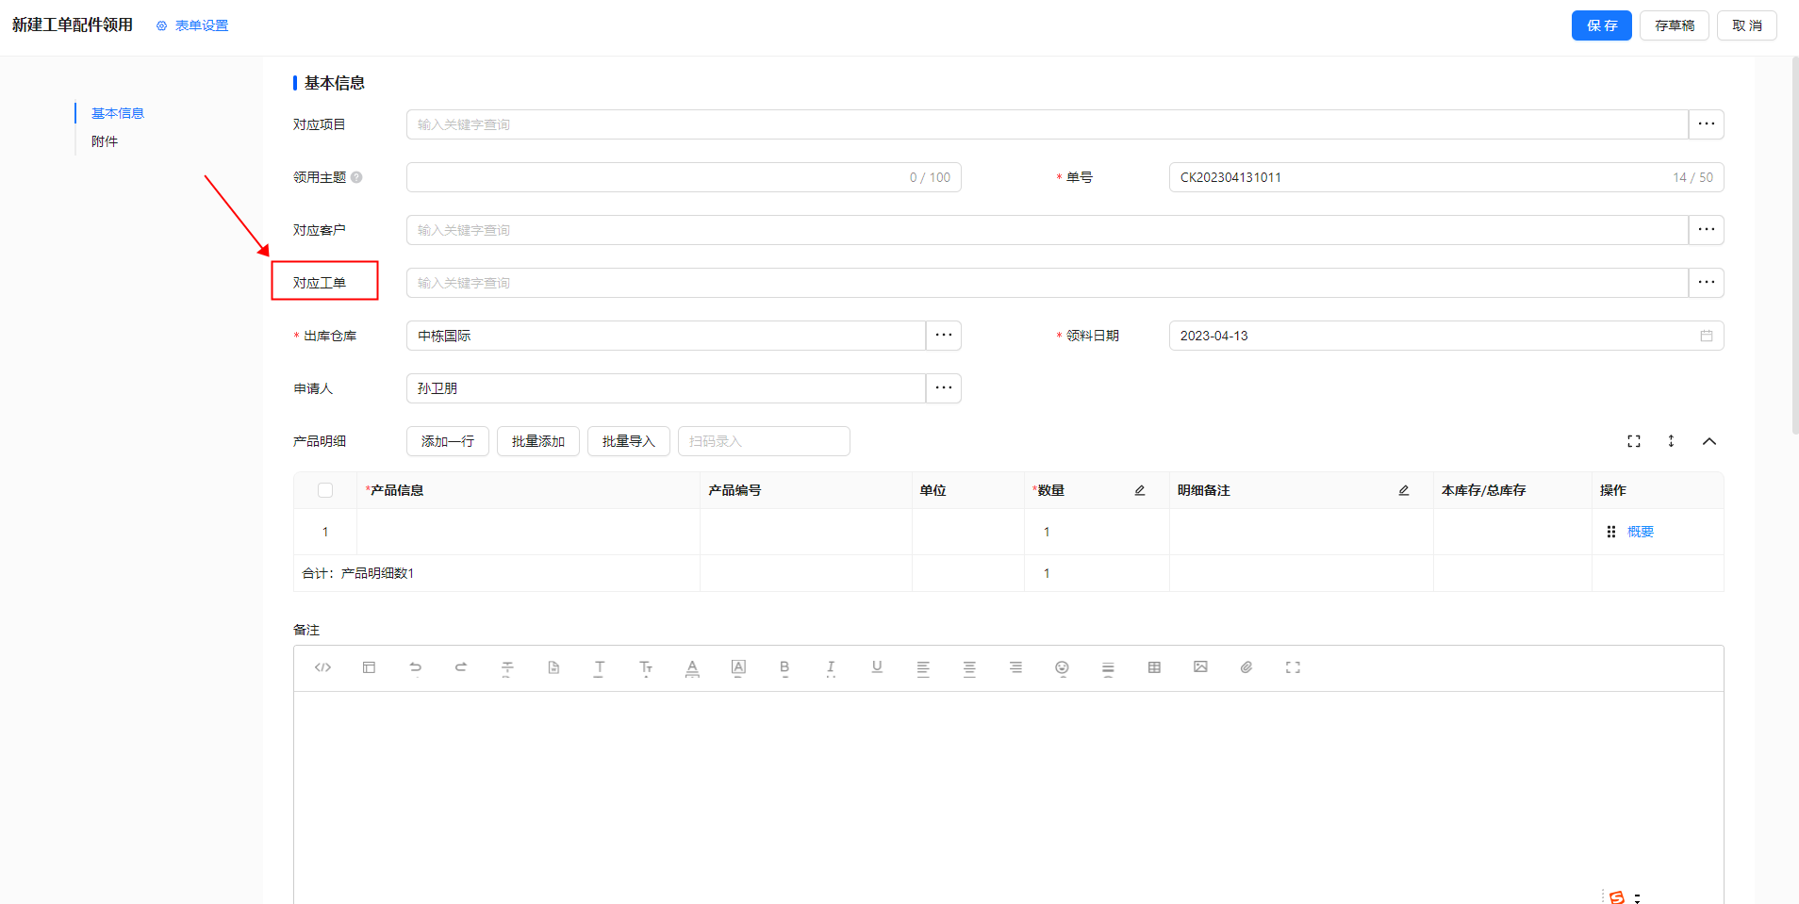Click the drag handle in row 1 操作

click(1611, 532)
